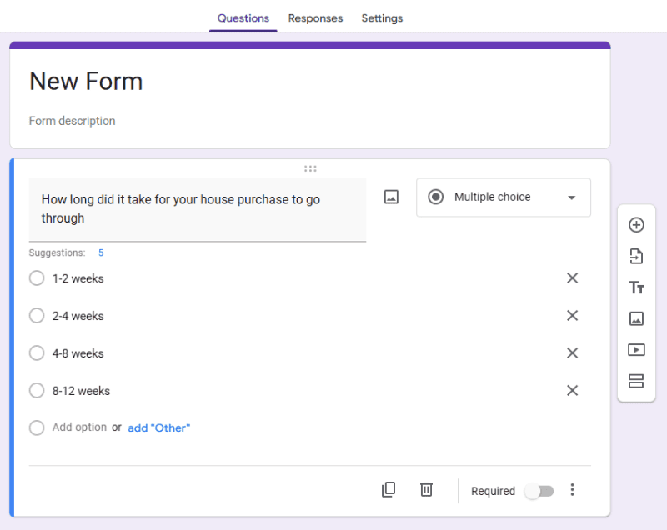
Task: Switch to the Responses tab
Action: pos(316,18)
